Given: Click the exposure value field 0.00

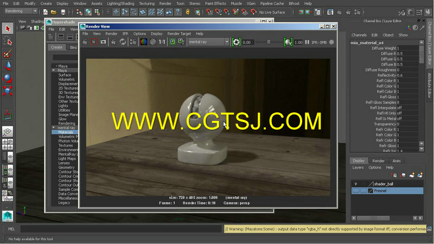Looking at the screenshot, I should (247, 42).
